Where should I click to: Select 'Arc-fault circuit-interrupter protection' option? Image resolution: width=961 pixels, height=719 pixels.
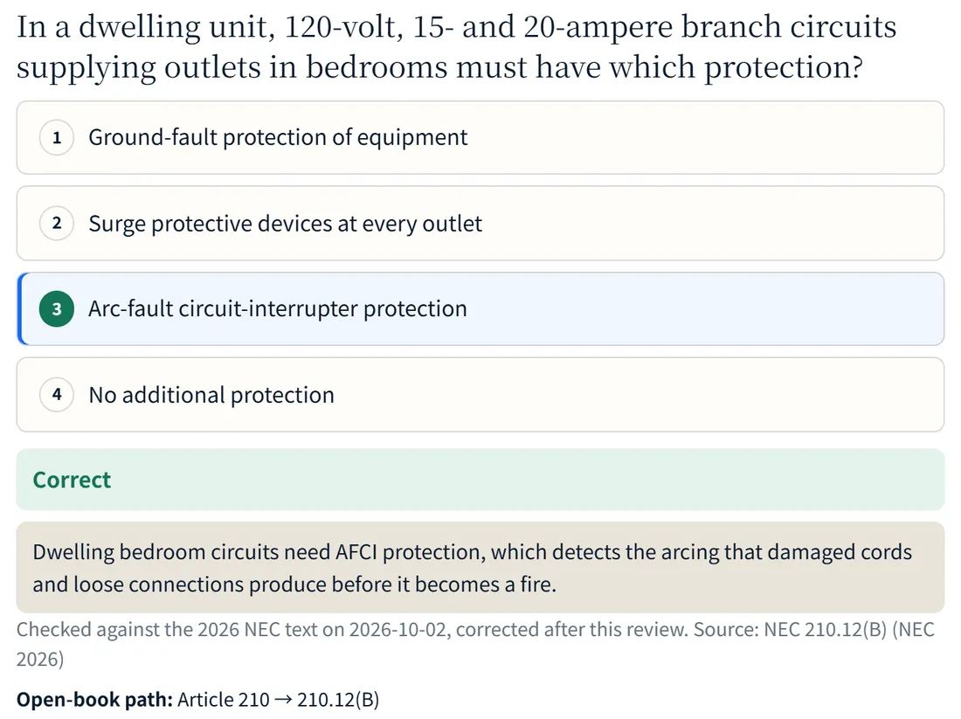[480, 309]
